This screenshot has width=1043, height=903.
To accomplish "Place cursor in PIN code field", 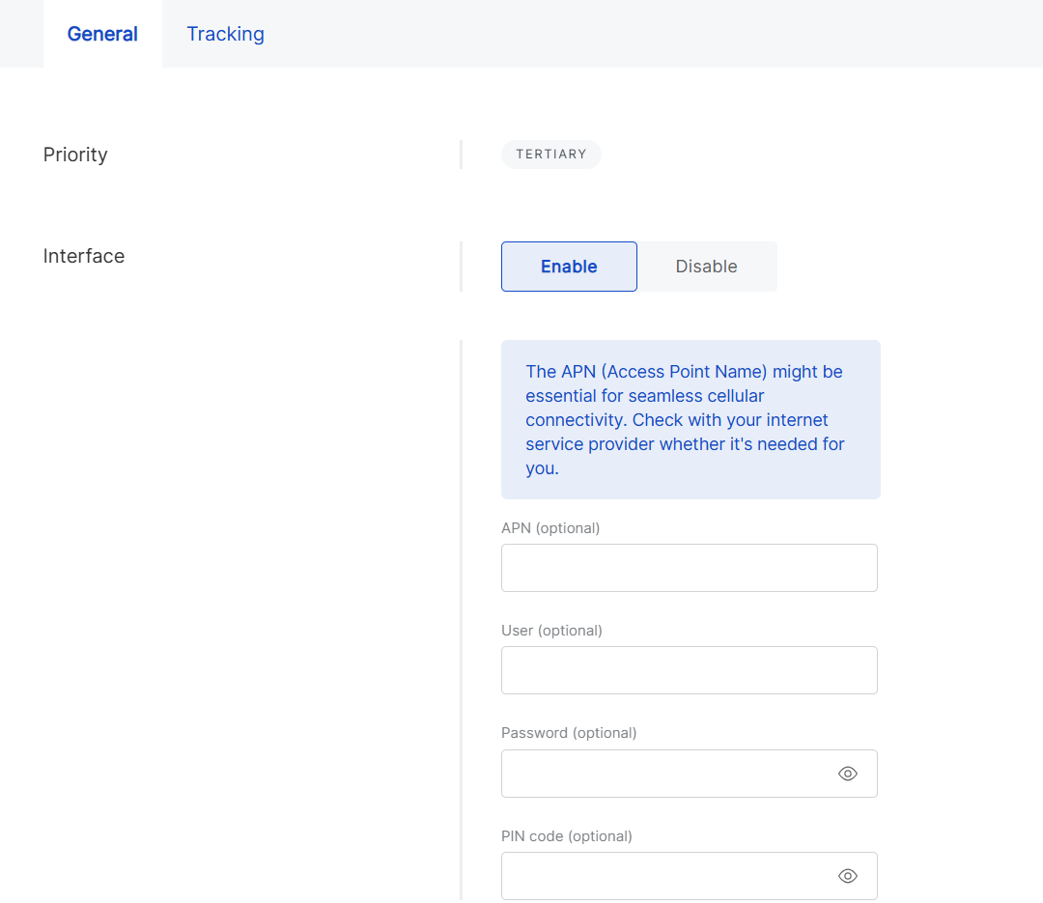I will 666,876.
